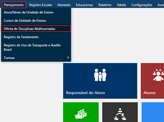Image resolution: width=164 pixels, height=122 pixels.
Task: Click the Responsável do Aluno label
Action: click(x=85, y=93)
